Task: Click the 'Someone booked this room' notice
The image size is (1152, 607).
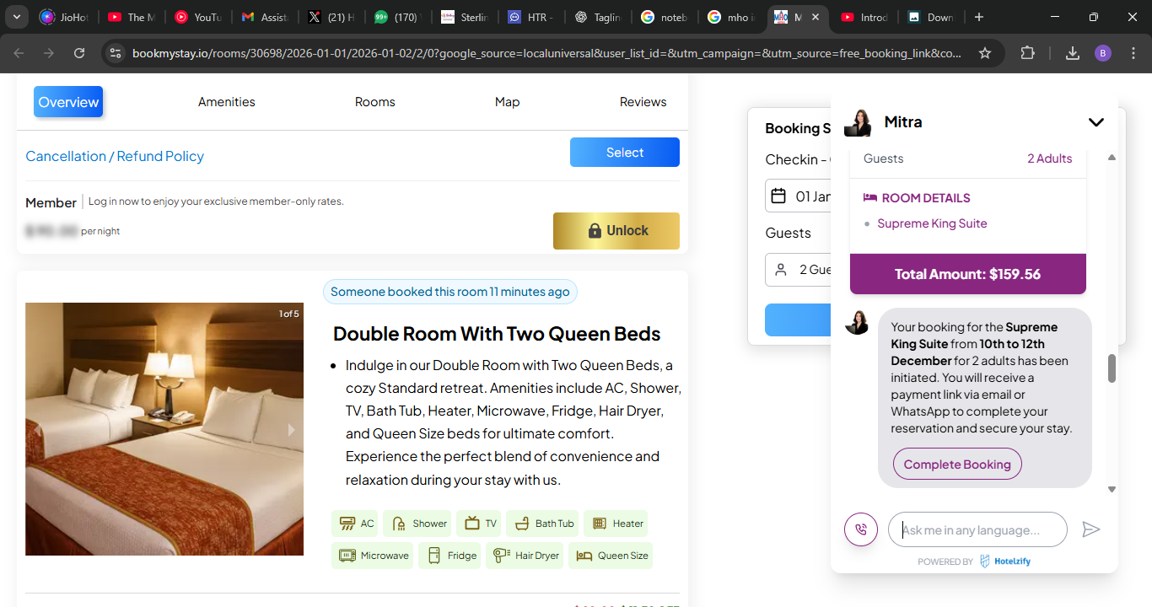Action: (450, 292)
